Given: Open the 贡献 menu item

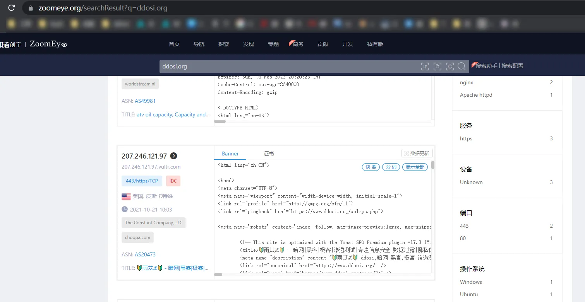Looking at the screenshot, I should pyautogui.click(x=323, y=44).
